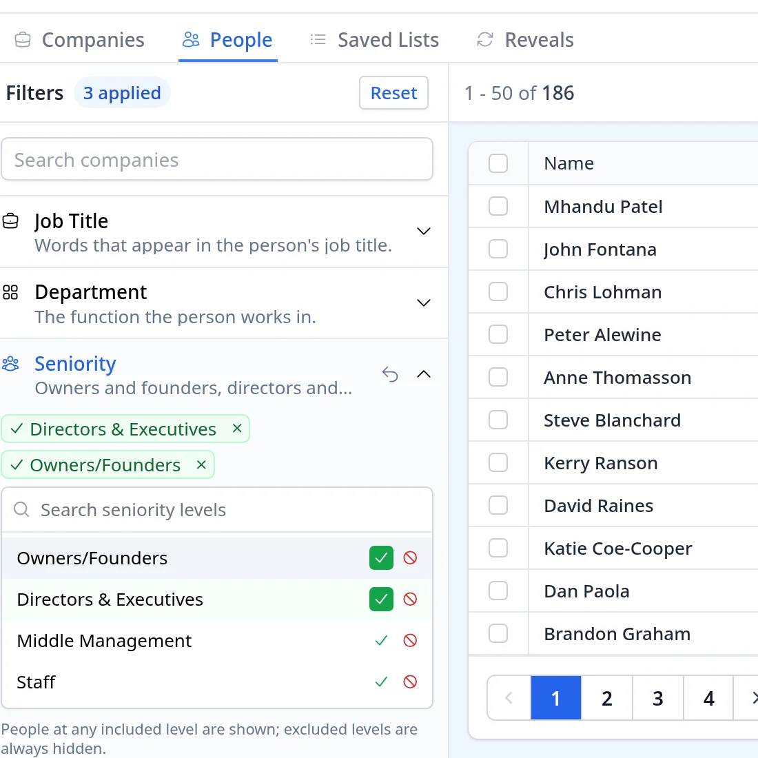Image resolution: width=758 pixels, height=758 pixels.
Task: Remove Owners/Founders filter chip
Action: 202,464
